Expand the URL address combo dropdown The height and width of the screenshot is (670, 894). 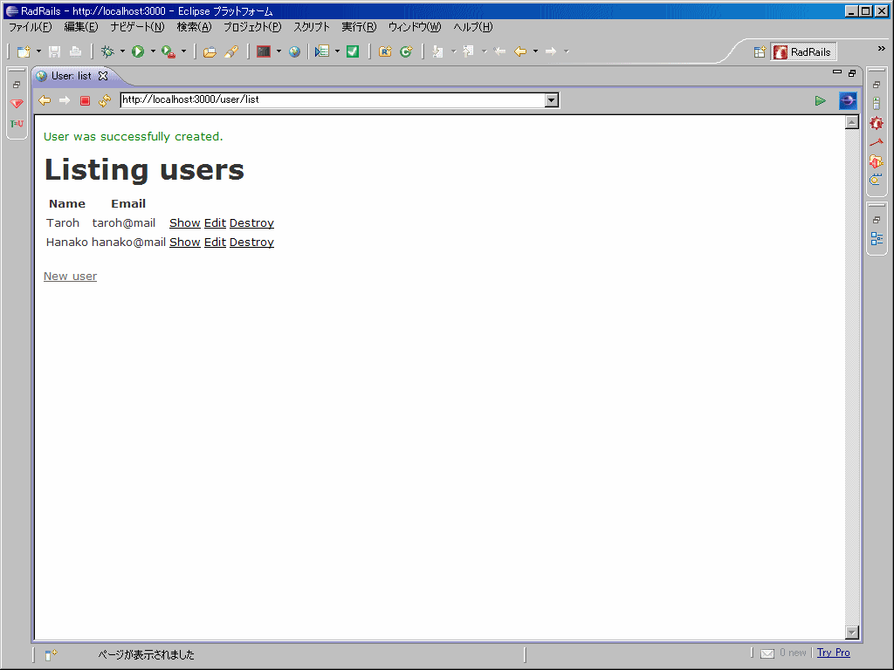(552, 101)
